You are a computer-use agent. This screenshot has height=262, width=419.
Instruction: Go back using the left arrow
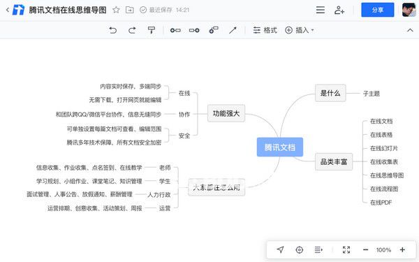point(8,10)
